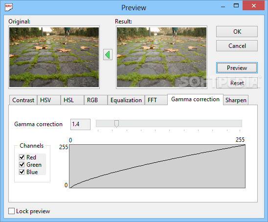
Task: Open the FFT tab
Action: click(x=156, y=100)
